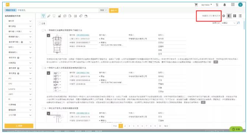The height and width of the screenshot is (133, 247).
Task: Tick the checkbox for result number 1
Action: coord(43,30)
